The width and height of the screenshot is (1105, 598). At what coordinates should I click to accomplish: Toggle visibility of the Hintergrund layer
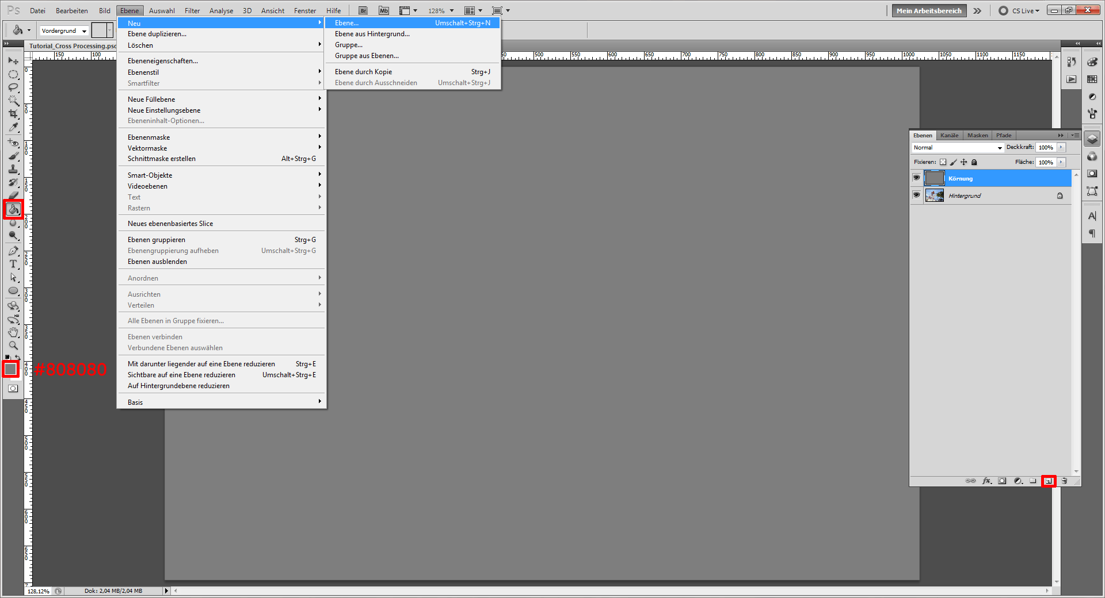tap(916, 195)
